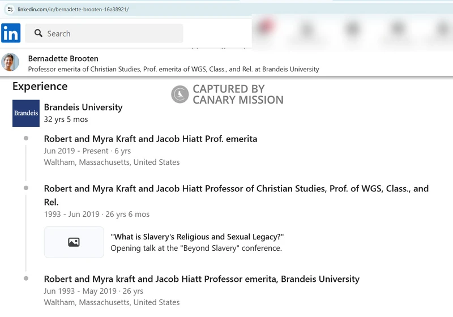Screen dimensions: 453x317
Task: Open Bernadette Brooten's profile photo
Action: tap(10, 62)
